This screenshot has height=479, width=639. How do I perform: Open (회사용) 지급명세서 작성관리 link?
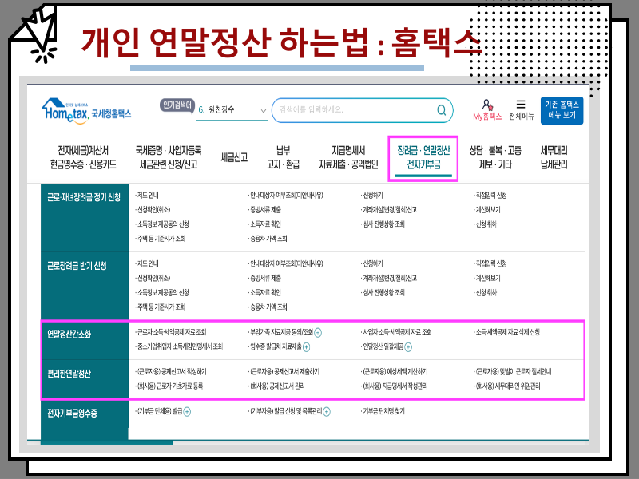coord(395,386)
